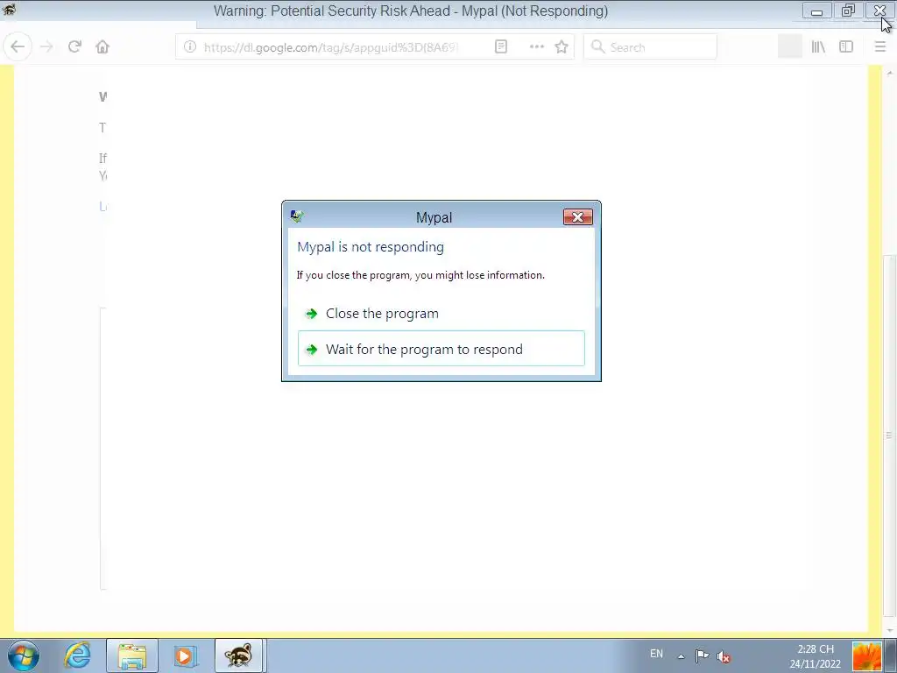Show site information icon in address bar
Image resolution: width=897 pixels, height=673 pixels.
(x=190, y=47)
